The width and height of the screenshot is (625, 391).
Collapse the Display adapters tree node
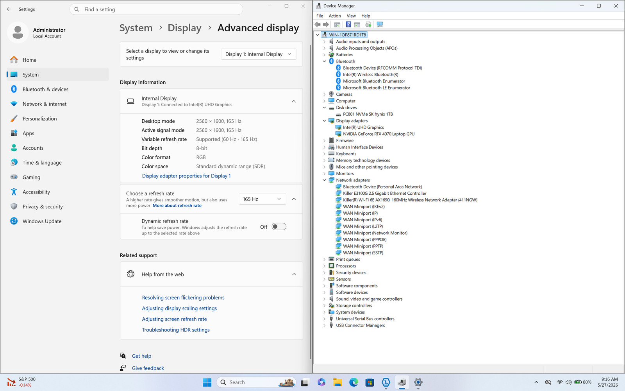(324, 121)
